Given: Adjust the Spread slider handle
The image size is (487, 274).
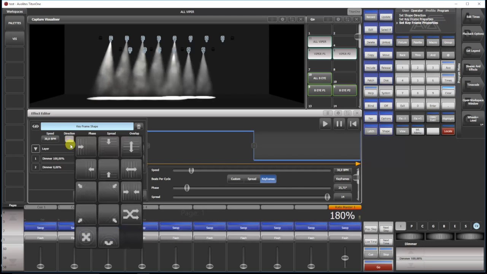Looking at the screenshot, I should click(x=327, y=197).
